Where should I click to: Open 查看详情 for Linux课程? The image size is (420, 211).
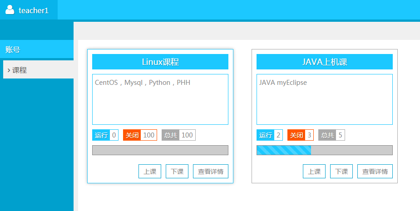coord(211,172)
